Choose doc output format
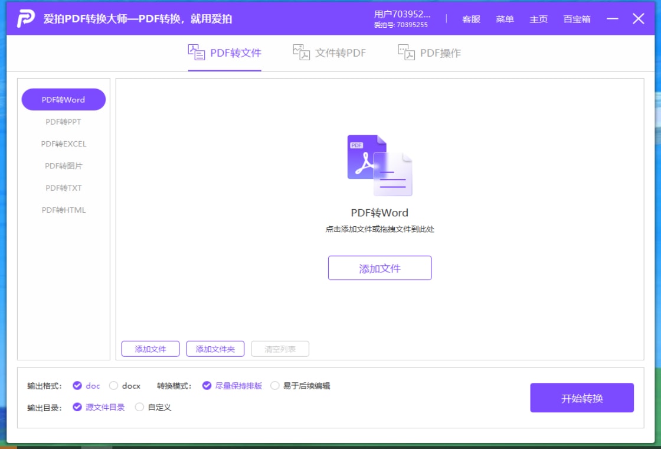 86,386
